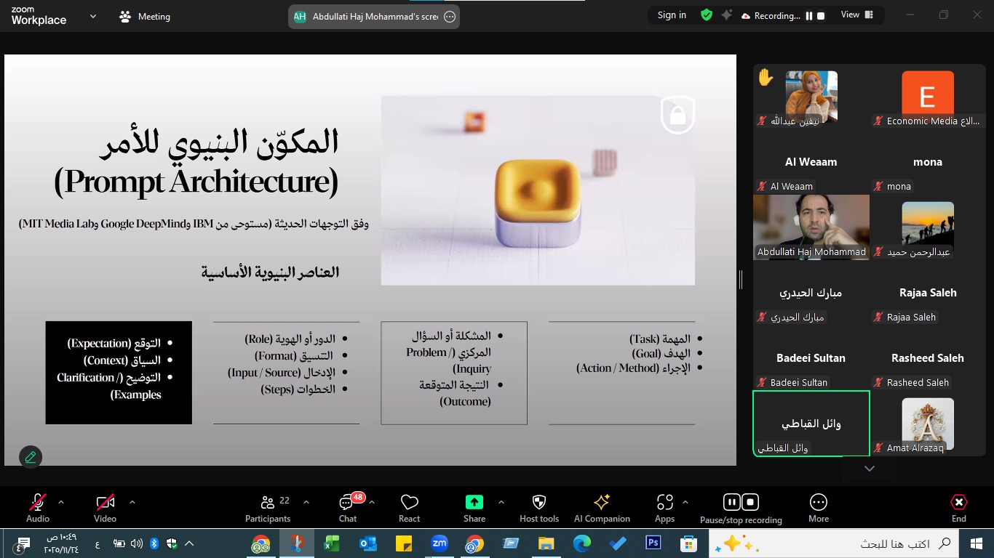Viewport: 994px width, 558px height.
Task: Click the annotation pencil icon on slide
Action: 31,457
